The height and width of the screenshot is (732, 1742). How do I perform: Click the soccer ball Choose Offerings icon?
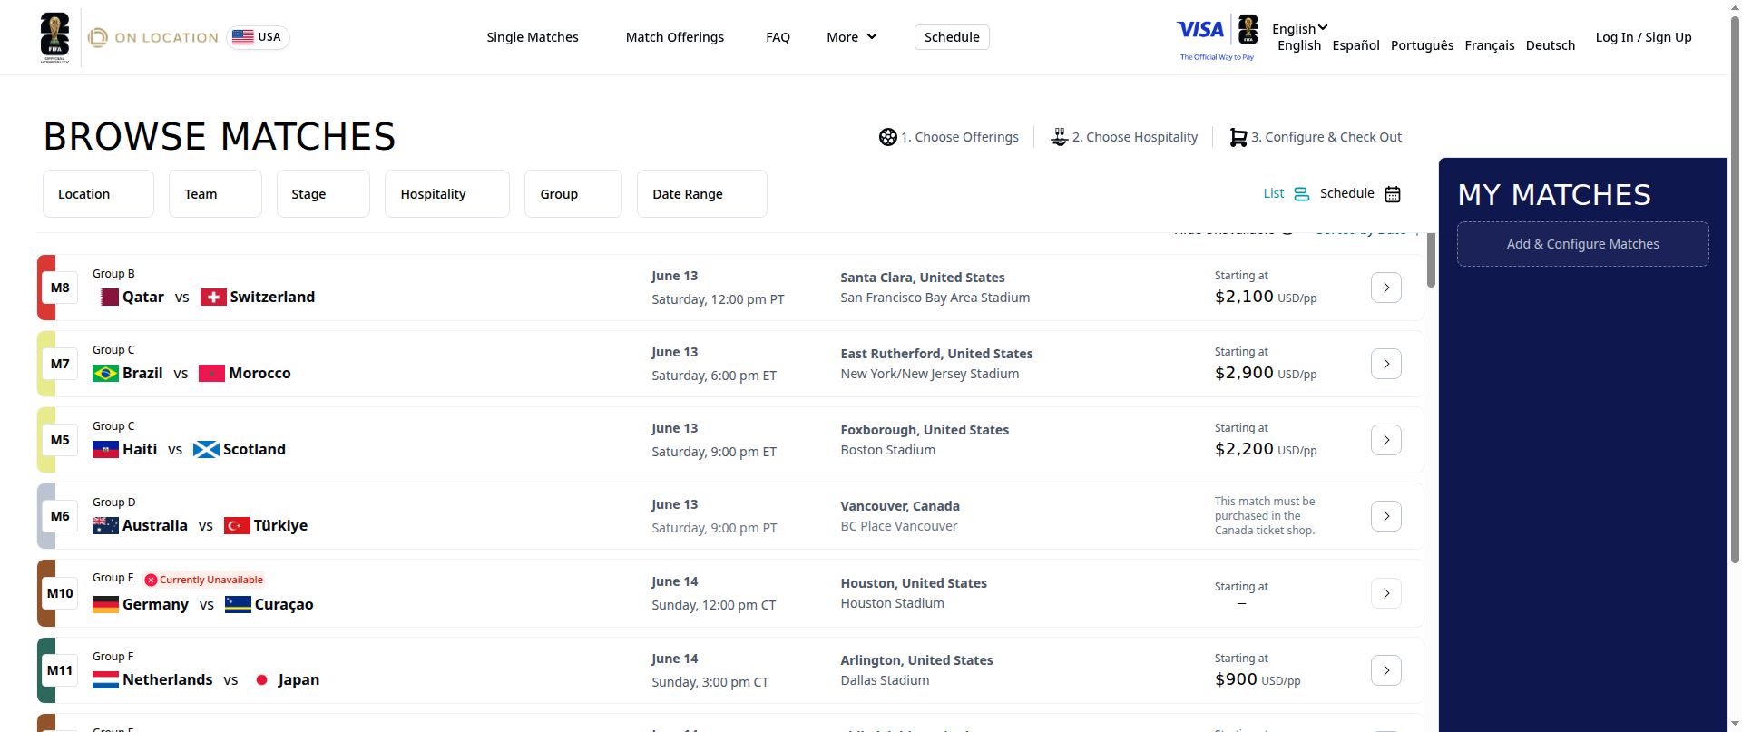(x=887, y=137)
